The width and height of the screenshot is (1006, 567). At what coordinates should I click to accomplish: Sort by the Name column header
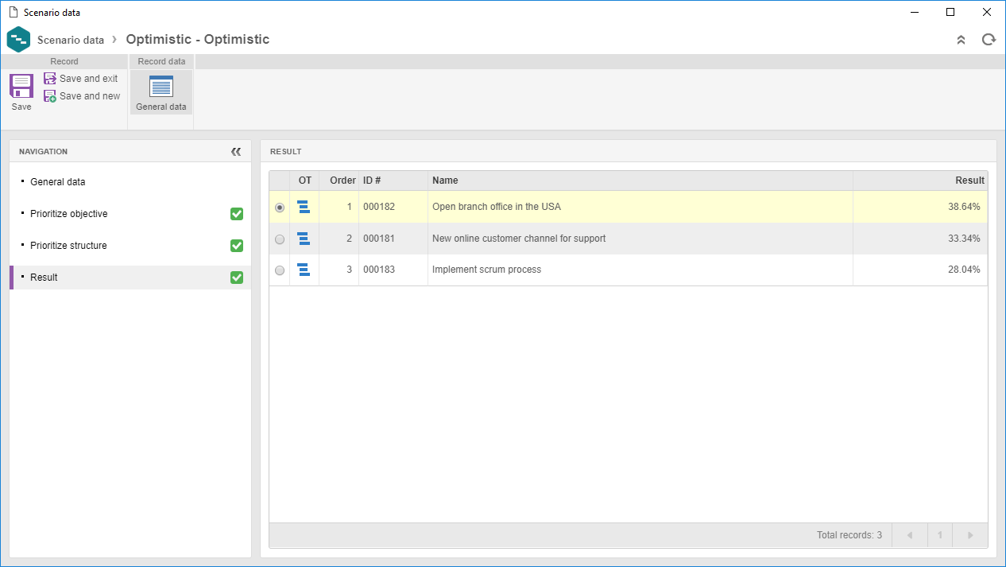[x=640, y=181]
